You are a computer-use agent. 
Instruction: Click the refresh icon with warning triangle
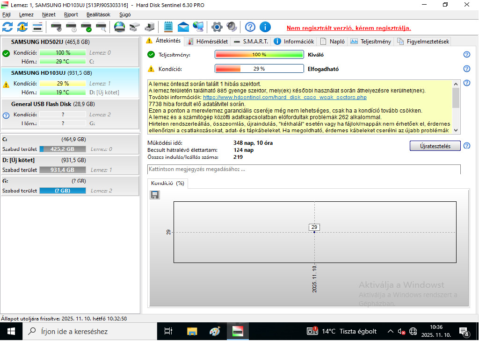22,27
